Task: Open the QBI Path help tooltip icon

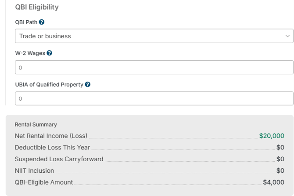Action: [42, 22]
